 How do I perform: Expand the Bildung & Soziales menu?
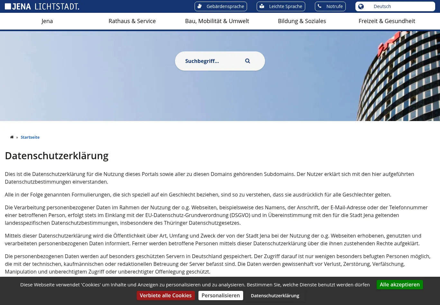302,21
